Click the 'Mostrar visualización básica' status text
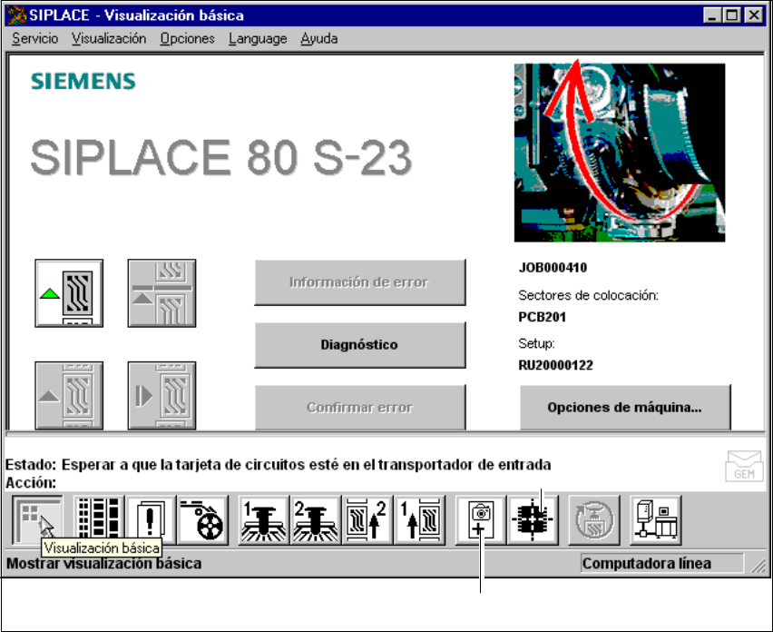Viewport: 773px width, 632px height. click(x=104, y=563)
